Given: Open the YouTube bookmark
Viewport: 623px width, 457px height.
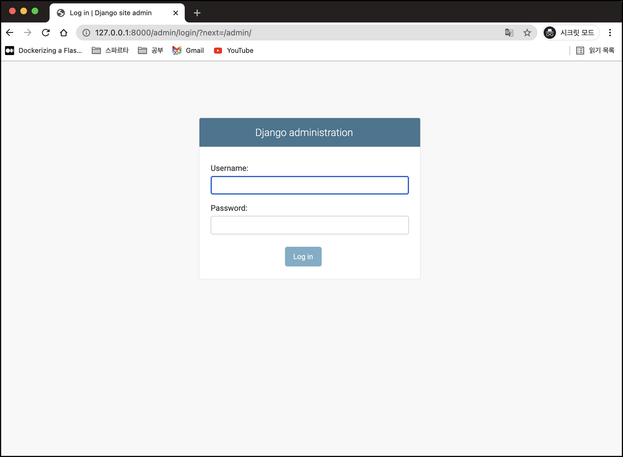Looking at the screenshot, I should [234, 51].
